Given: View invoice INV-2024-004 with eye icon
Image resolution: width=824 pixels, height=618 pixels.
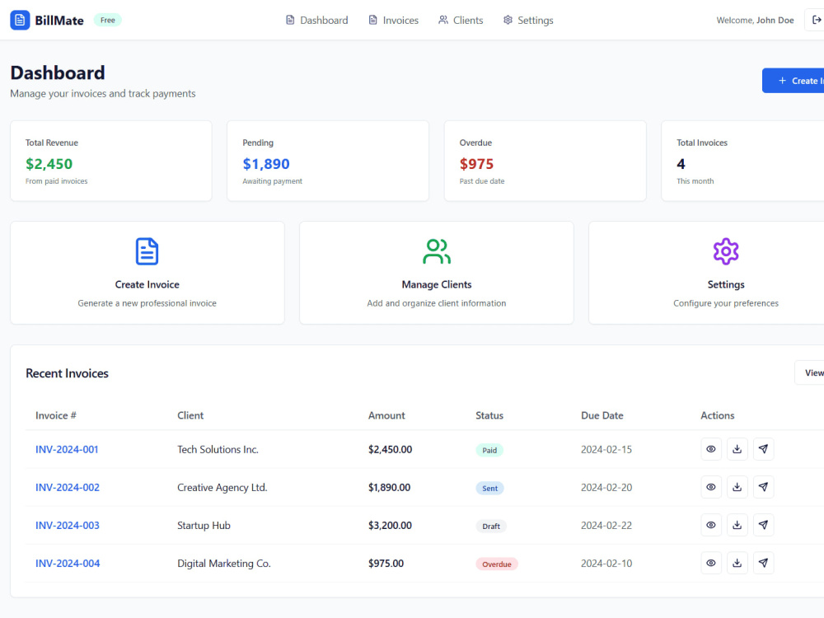Looking at the screenshot, I should (x=711, y=563).
